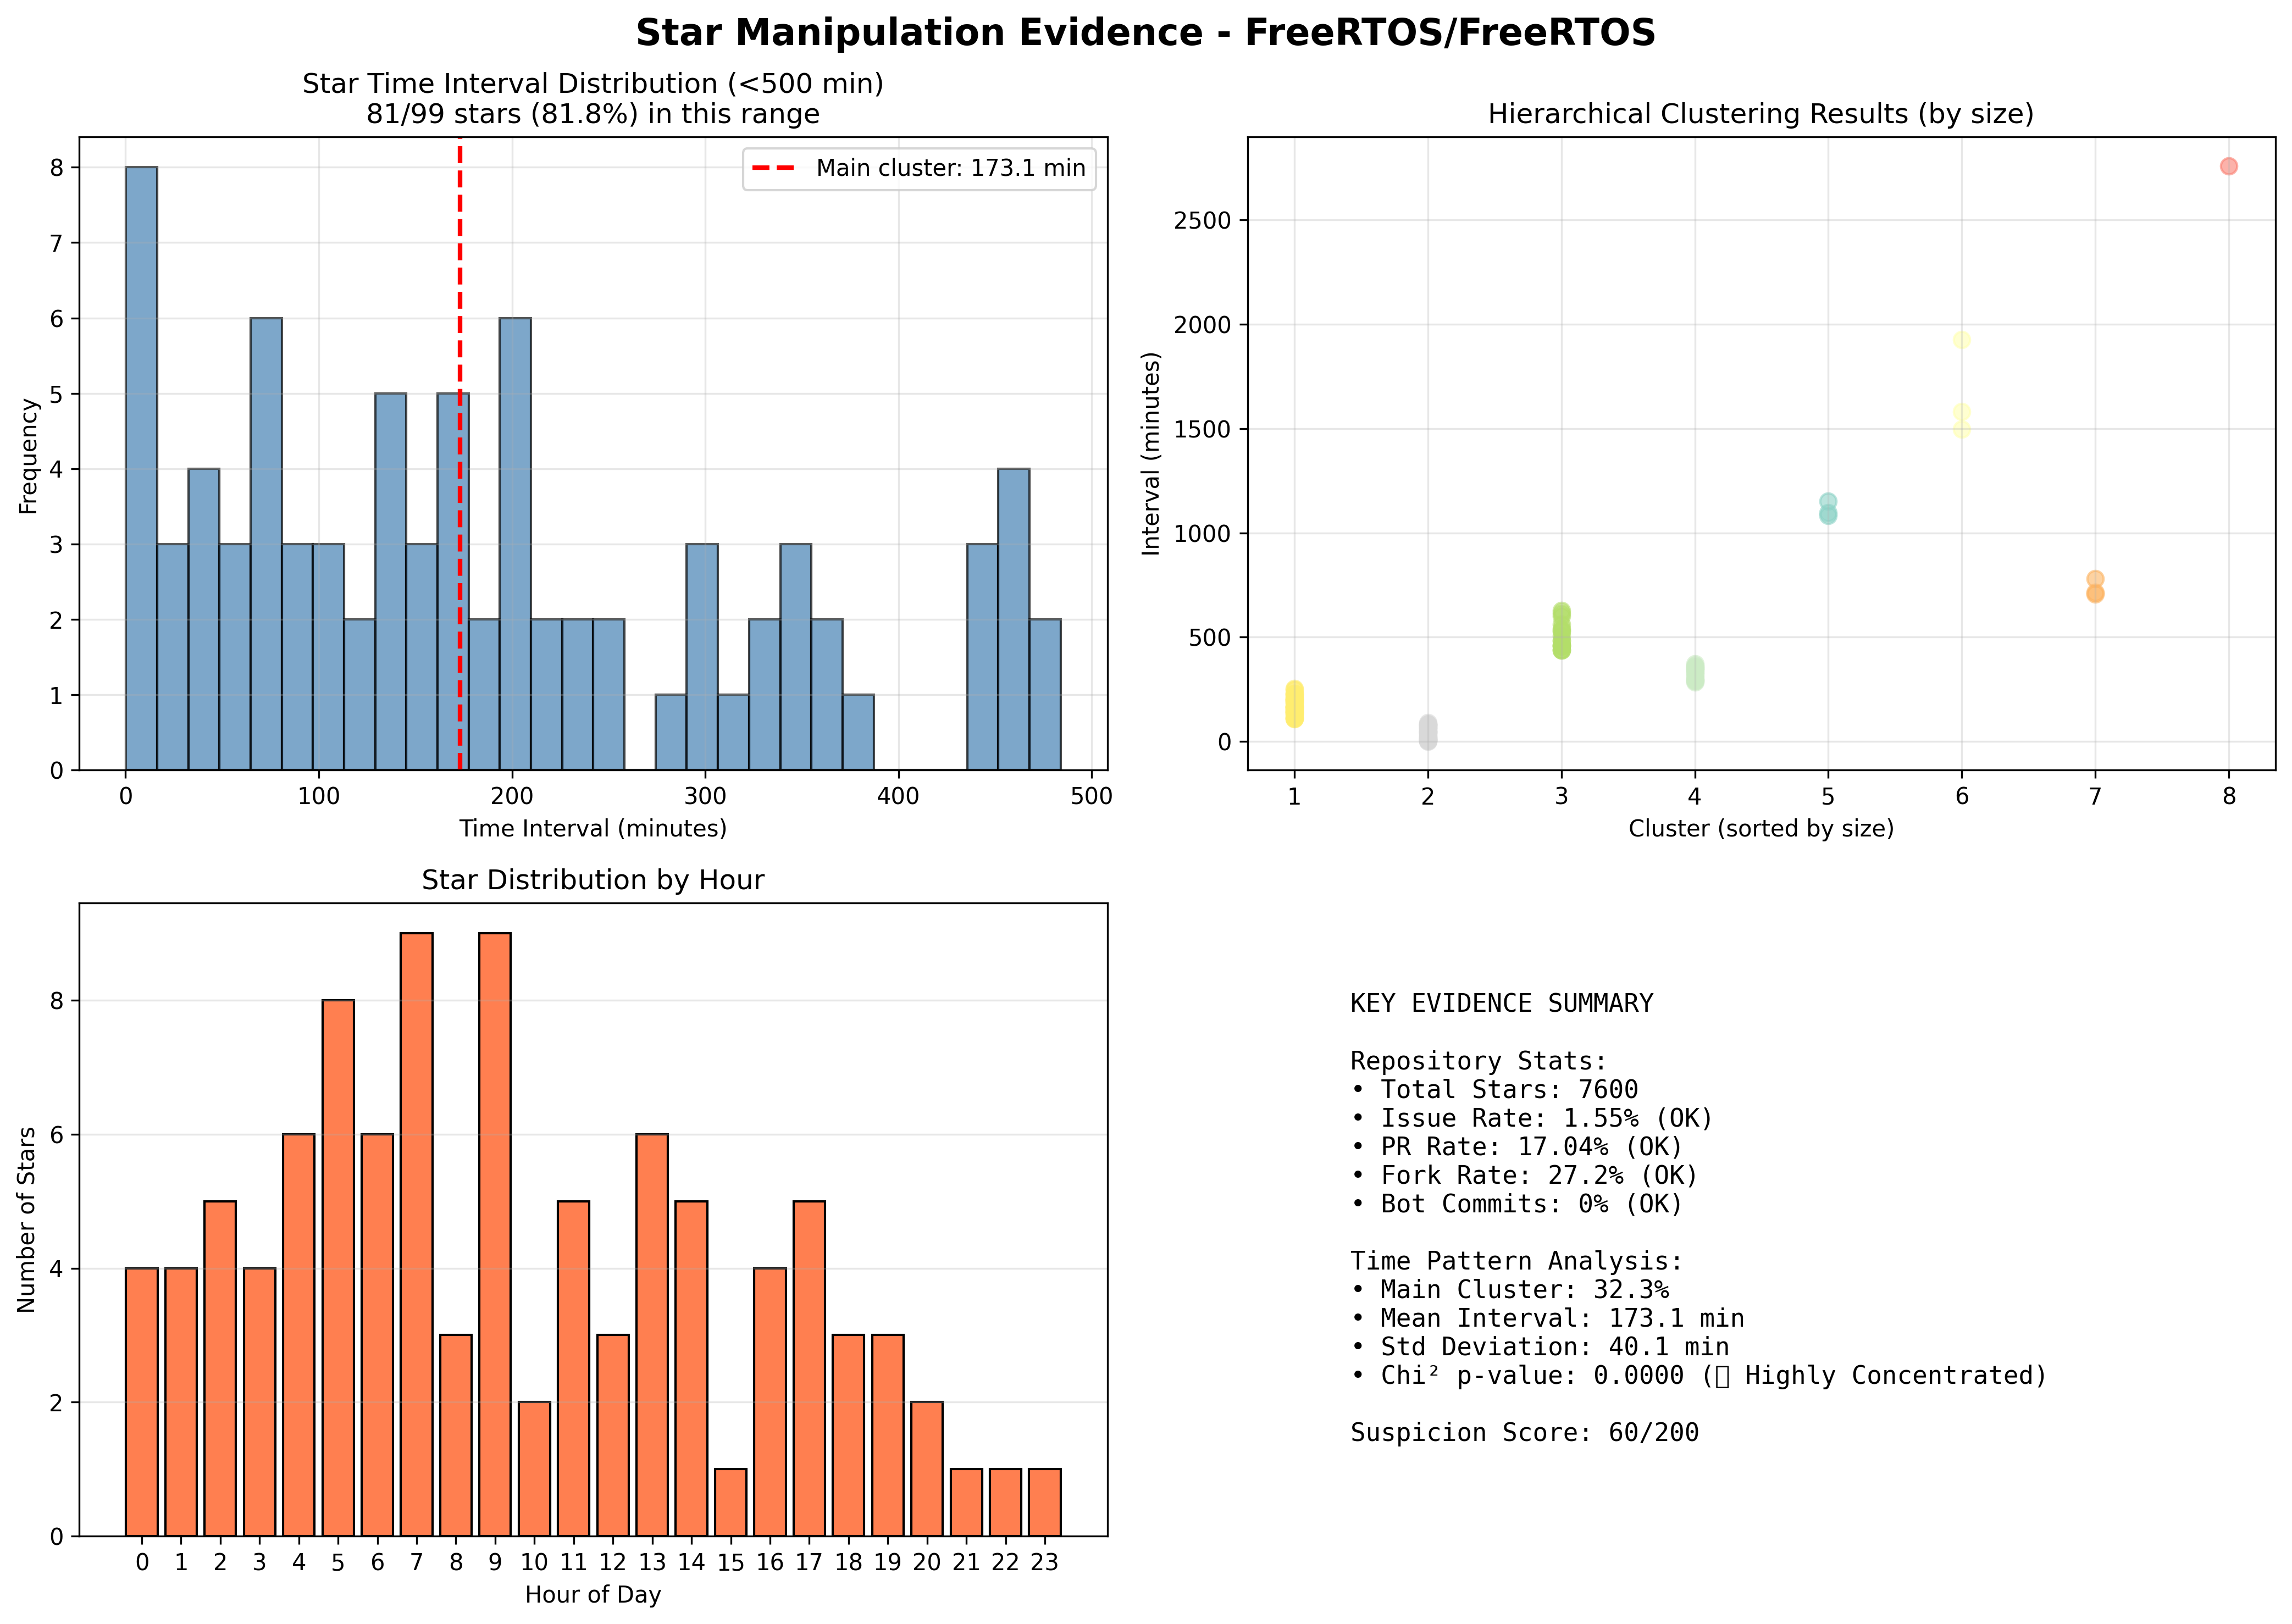
Task: Click the hour 7 bar in hourly chart
Action: coord(416,1234)
